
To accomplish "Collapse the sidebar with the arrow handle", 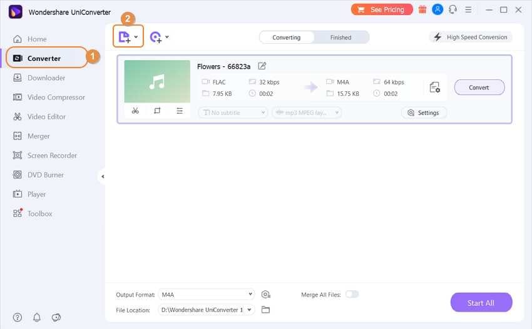I will (103, 176).
